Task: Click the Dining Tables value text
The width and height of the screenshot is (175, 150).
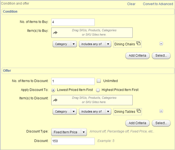Action: click(125, 112)
